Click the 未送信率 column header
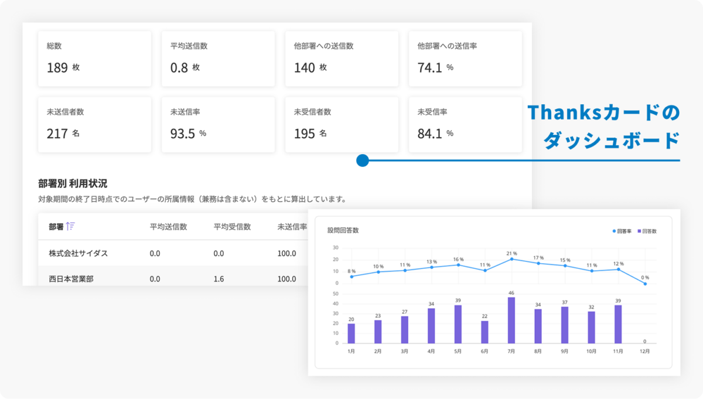This screenshot has width=703, height=399. 292,227
